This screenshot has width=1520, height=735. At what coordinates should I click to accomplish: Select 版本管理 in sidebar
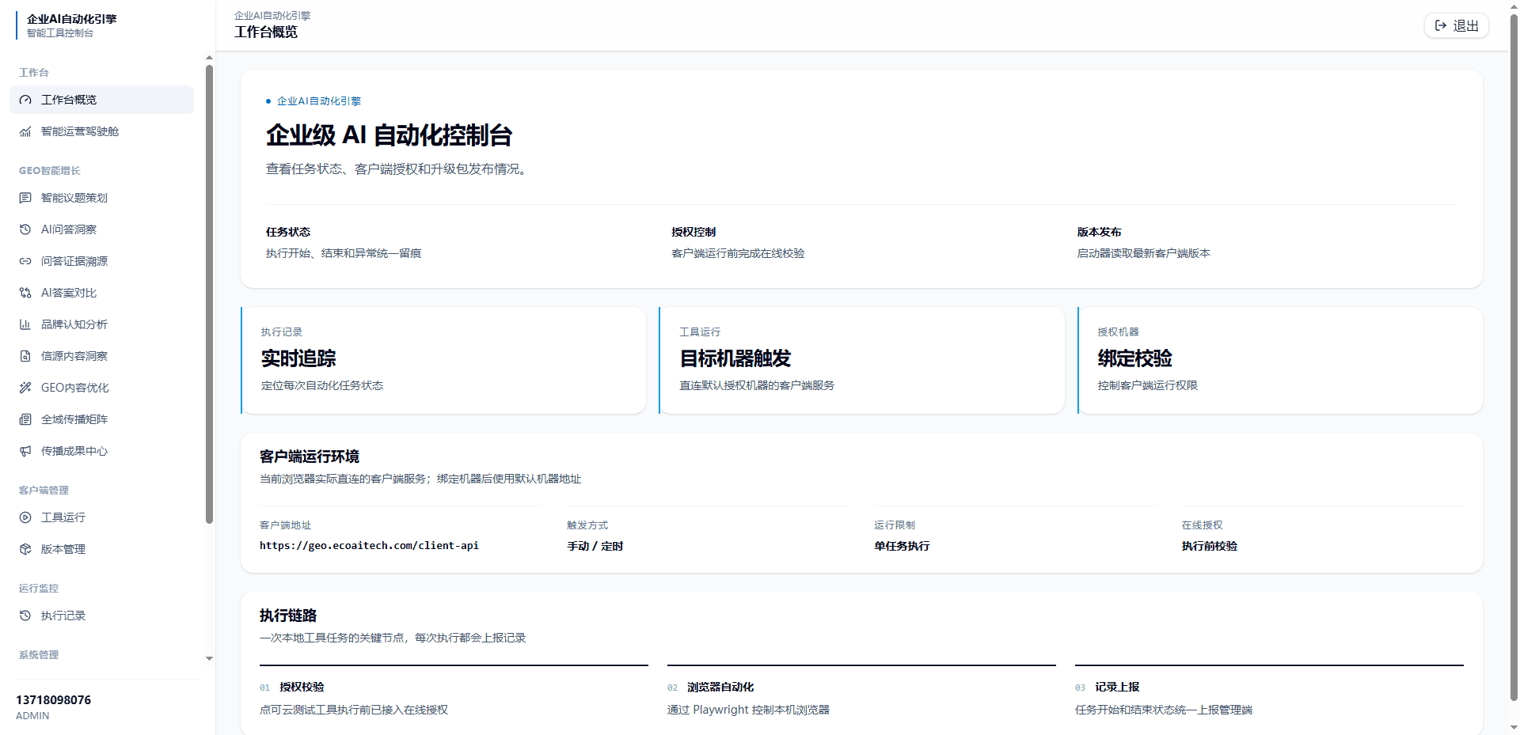tap(101, 549)
